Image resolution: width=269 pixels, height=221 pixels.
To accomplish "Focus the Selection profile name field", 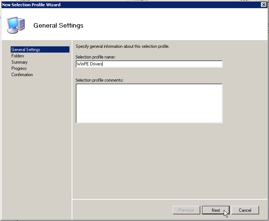I will point(148,64).
